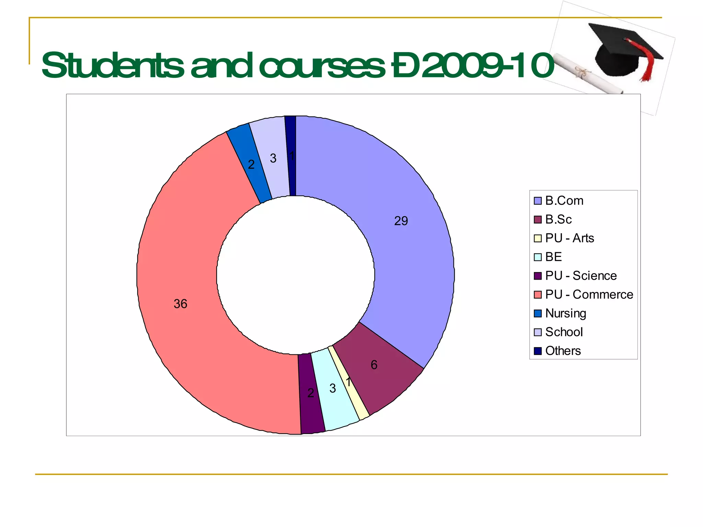
Task: Click the Nursing legend color swatch
Action: point(538,313)
